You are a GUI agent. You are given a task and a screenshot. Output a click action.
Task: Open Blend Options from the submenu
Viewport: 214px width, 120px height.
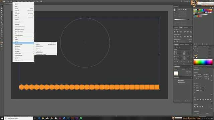coord(45,47)
